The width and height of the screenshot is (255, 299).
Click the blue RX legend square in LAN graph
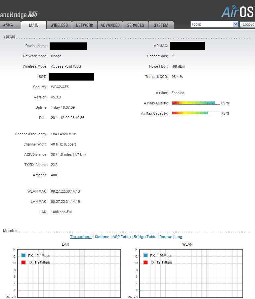click(23, 256)
